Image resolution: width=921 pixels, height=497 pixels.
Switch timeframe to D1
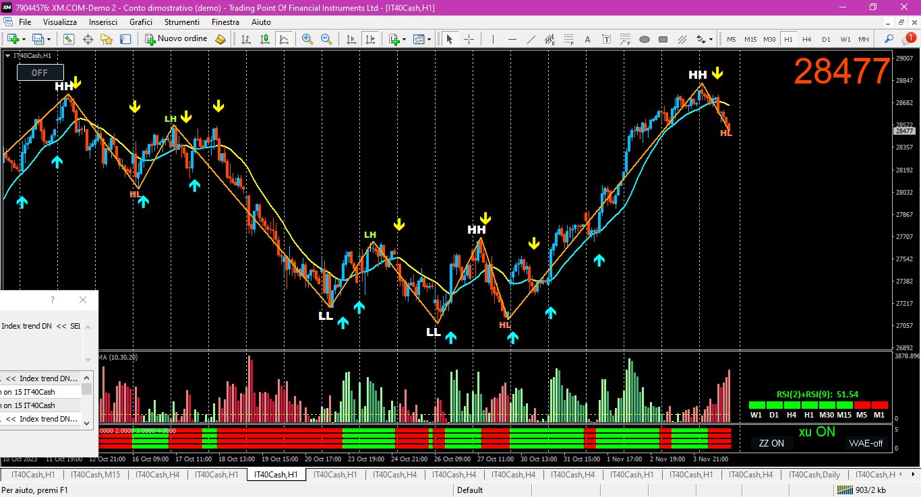pyautogui.click(x=826, y=39)
